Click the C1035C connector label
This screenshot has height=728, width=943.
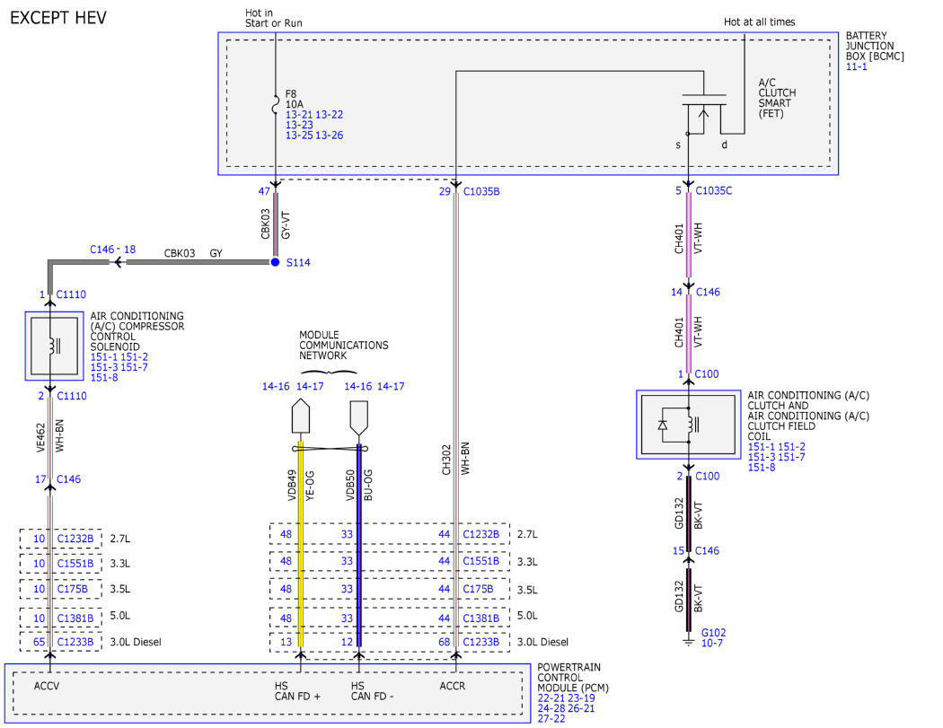pyautogui.click(x=714, y=190)
